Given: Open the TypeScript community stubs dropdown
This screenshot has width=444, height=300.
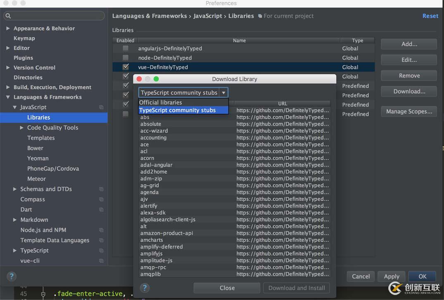Looking at the screenshot, I should click(x=223, y=92).
